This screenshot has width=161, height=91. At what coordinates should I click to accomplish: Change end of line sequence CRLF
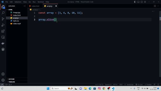(x=121, y=84)
